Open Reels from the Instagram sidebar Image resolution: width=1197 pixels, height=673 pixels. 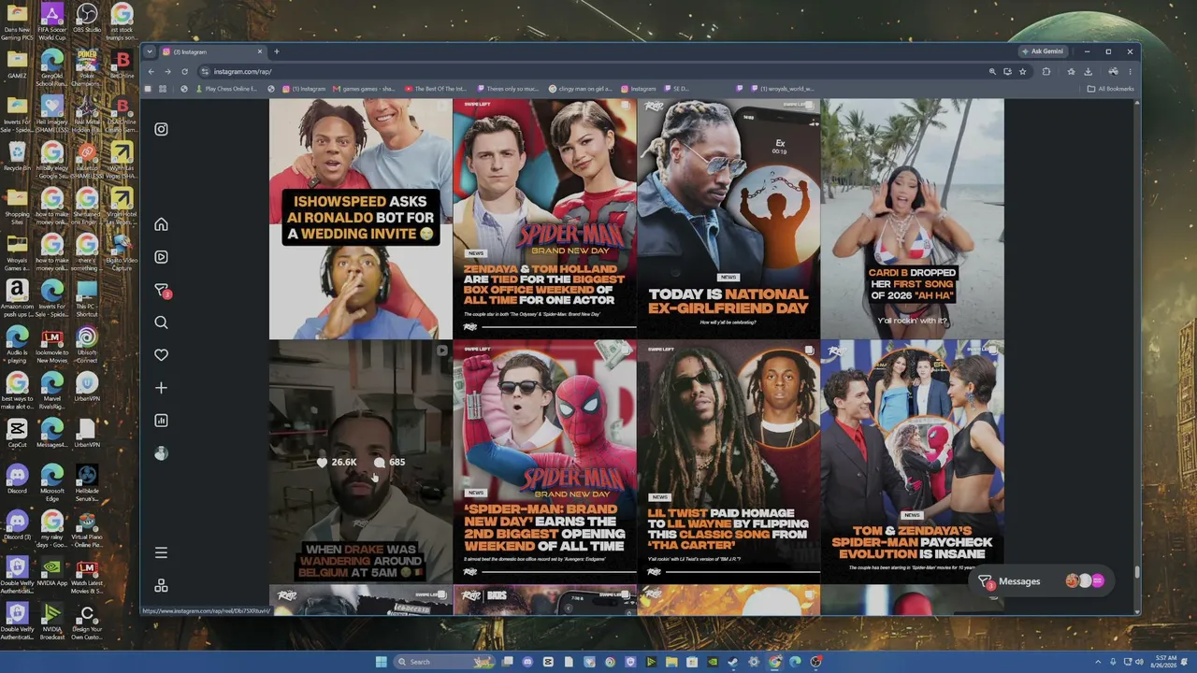161,257
